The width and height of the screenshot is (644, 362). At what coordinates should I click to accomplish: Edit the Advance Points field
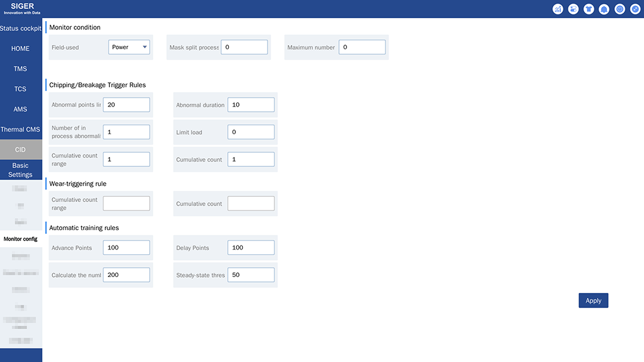click(126, 248)
